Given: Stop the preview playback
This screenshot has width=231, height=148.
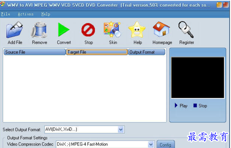Looking at the screenshot, I should pos(200,106).
